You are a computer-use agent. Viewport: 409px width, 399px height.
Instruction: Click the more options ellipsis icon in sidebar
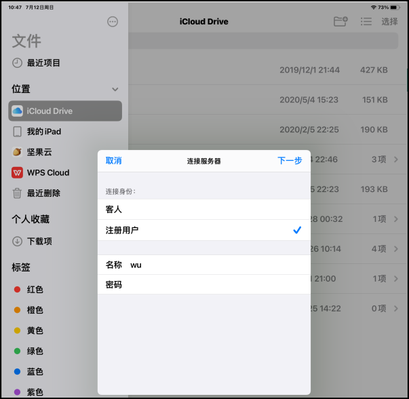[113, 22]
